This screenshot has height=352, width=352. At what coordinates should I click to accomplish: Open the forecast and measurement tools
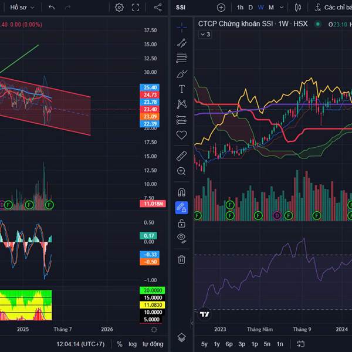182,120
